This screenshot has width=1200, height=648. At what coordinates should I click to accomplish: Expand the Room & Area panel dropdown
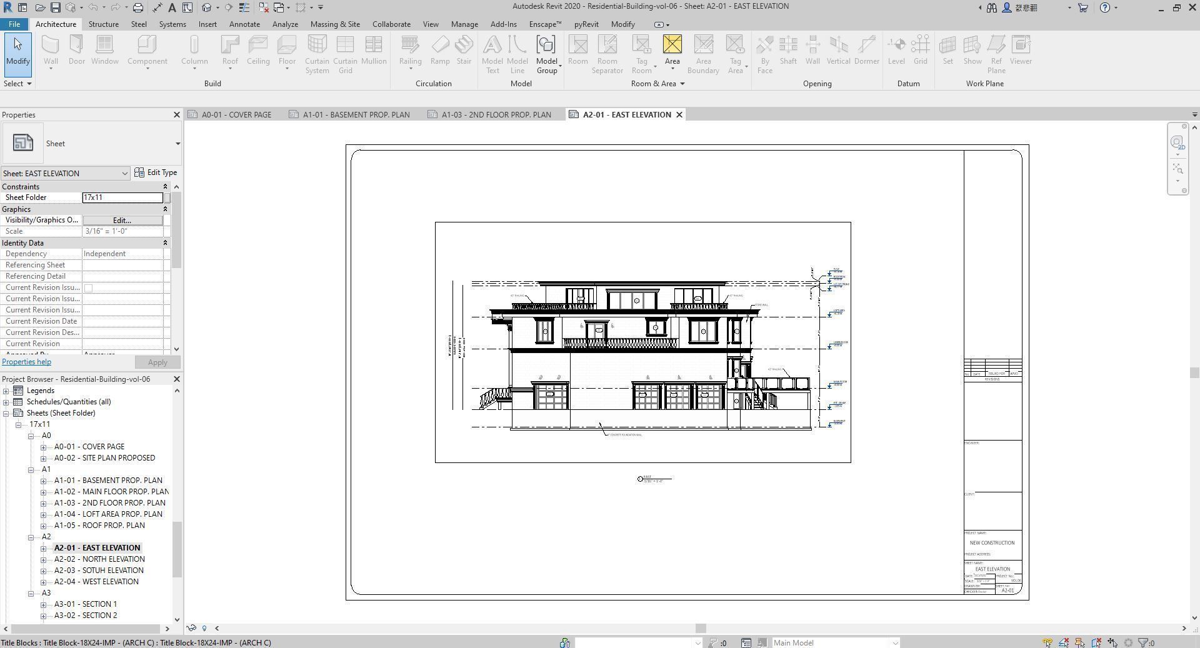pos(657,84)
